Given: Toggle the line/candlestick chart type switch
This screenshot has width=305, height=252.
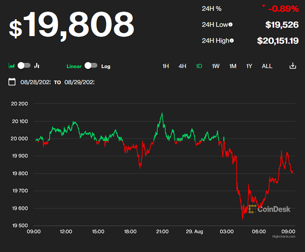Looking at the screenshot, I should tap(24, 66).
